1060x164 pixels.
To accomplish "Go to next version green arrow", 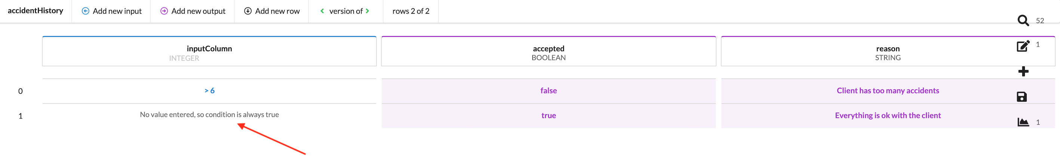I will pos(368,11).
